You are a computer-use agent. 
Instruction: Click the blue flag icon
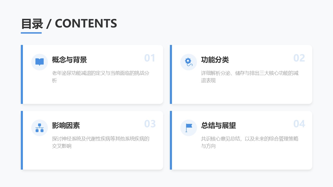pos(188,128)
